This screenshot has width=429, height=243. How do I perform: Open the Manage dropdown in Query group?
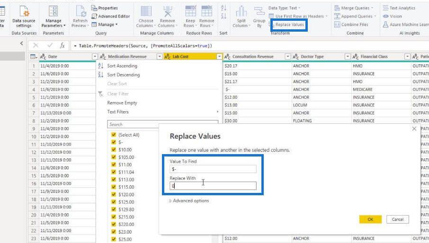coord(104,25)
